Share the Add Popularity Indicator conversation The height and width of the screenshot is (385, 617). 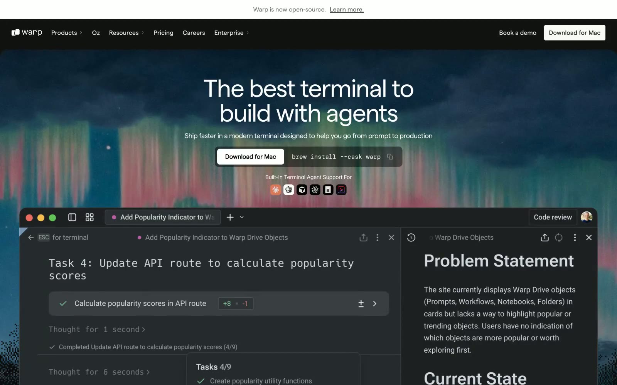[363, 238]
